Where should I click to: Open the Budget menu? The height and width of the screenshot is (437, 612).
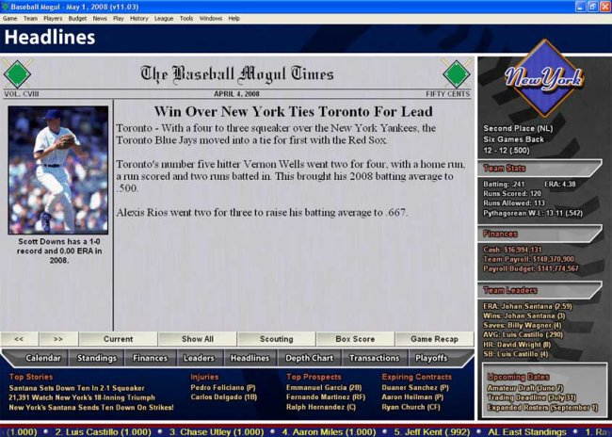pyautogui.click(x=77, y=18)
